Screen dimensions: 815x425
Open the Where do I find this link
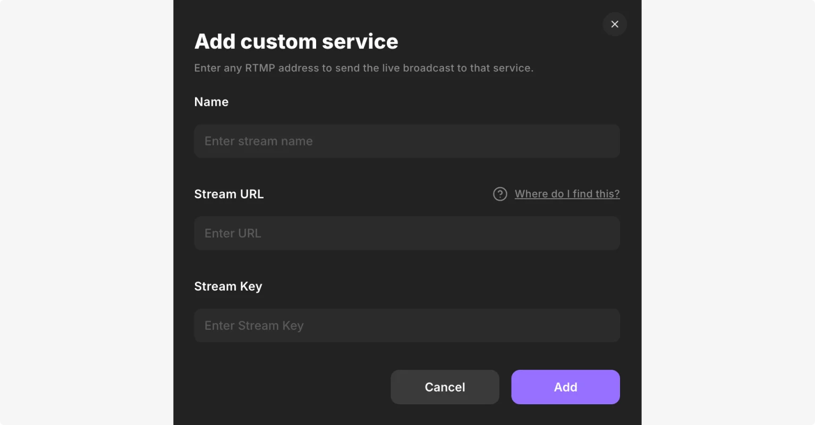click(567, 194)
